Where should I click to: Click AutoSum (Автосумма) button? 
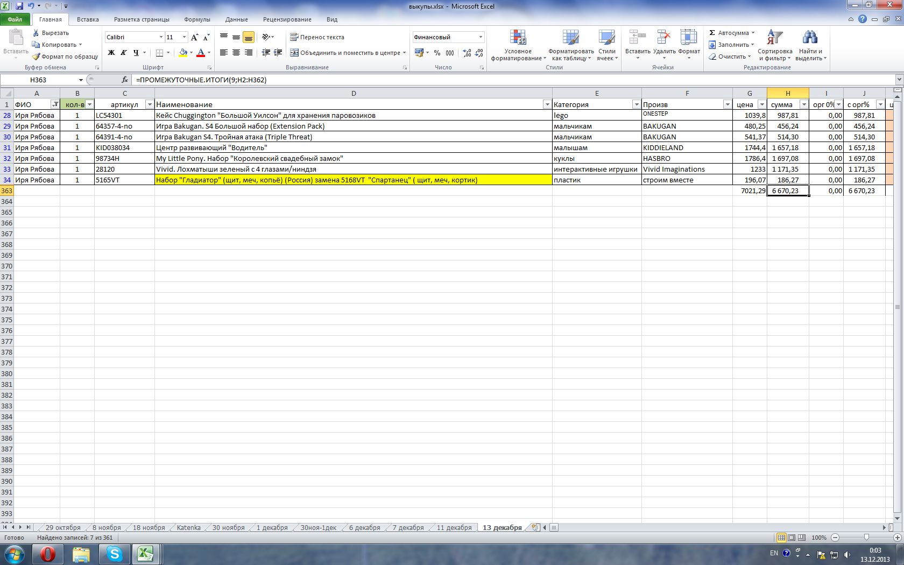[x=732, y=33]
